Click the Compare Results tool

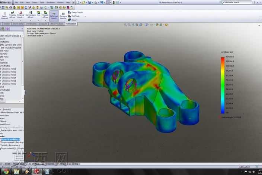point(63,16)
